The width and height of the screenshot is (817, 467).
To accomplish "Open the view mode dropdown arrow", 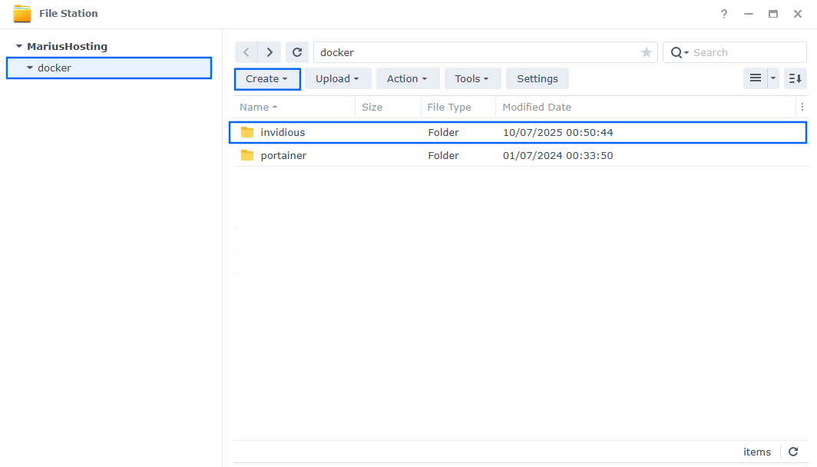I will pyautogui.click(x=773, y=78).
